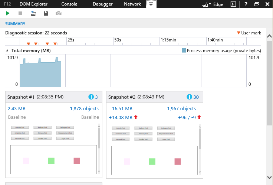Click the User mark legend label

click(251, 33)
